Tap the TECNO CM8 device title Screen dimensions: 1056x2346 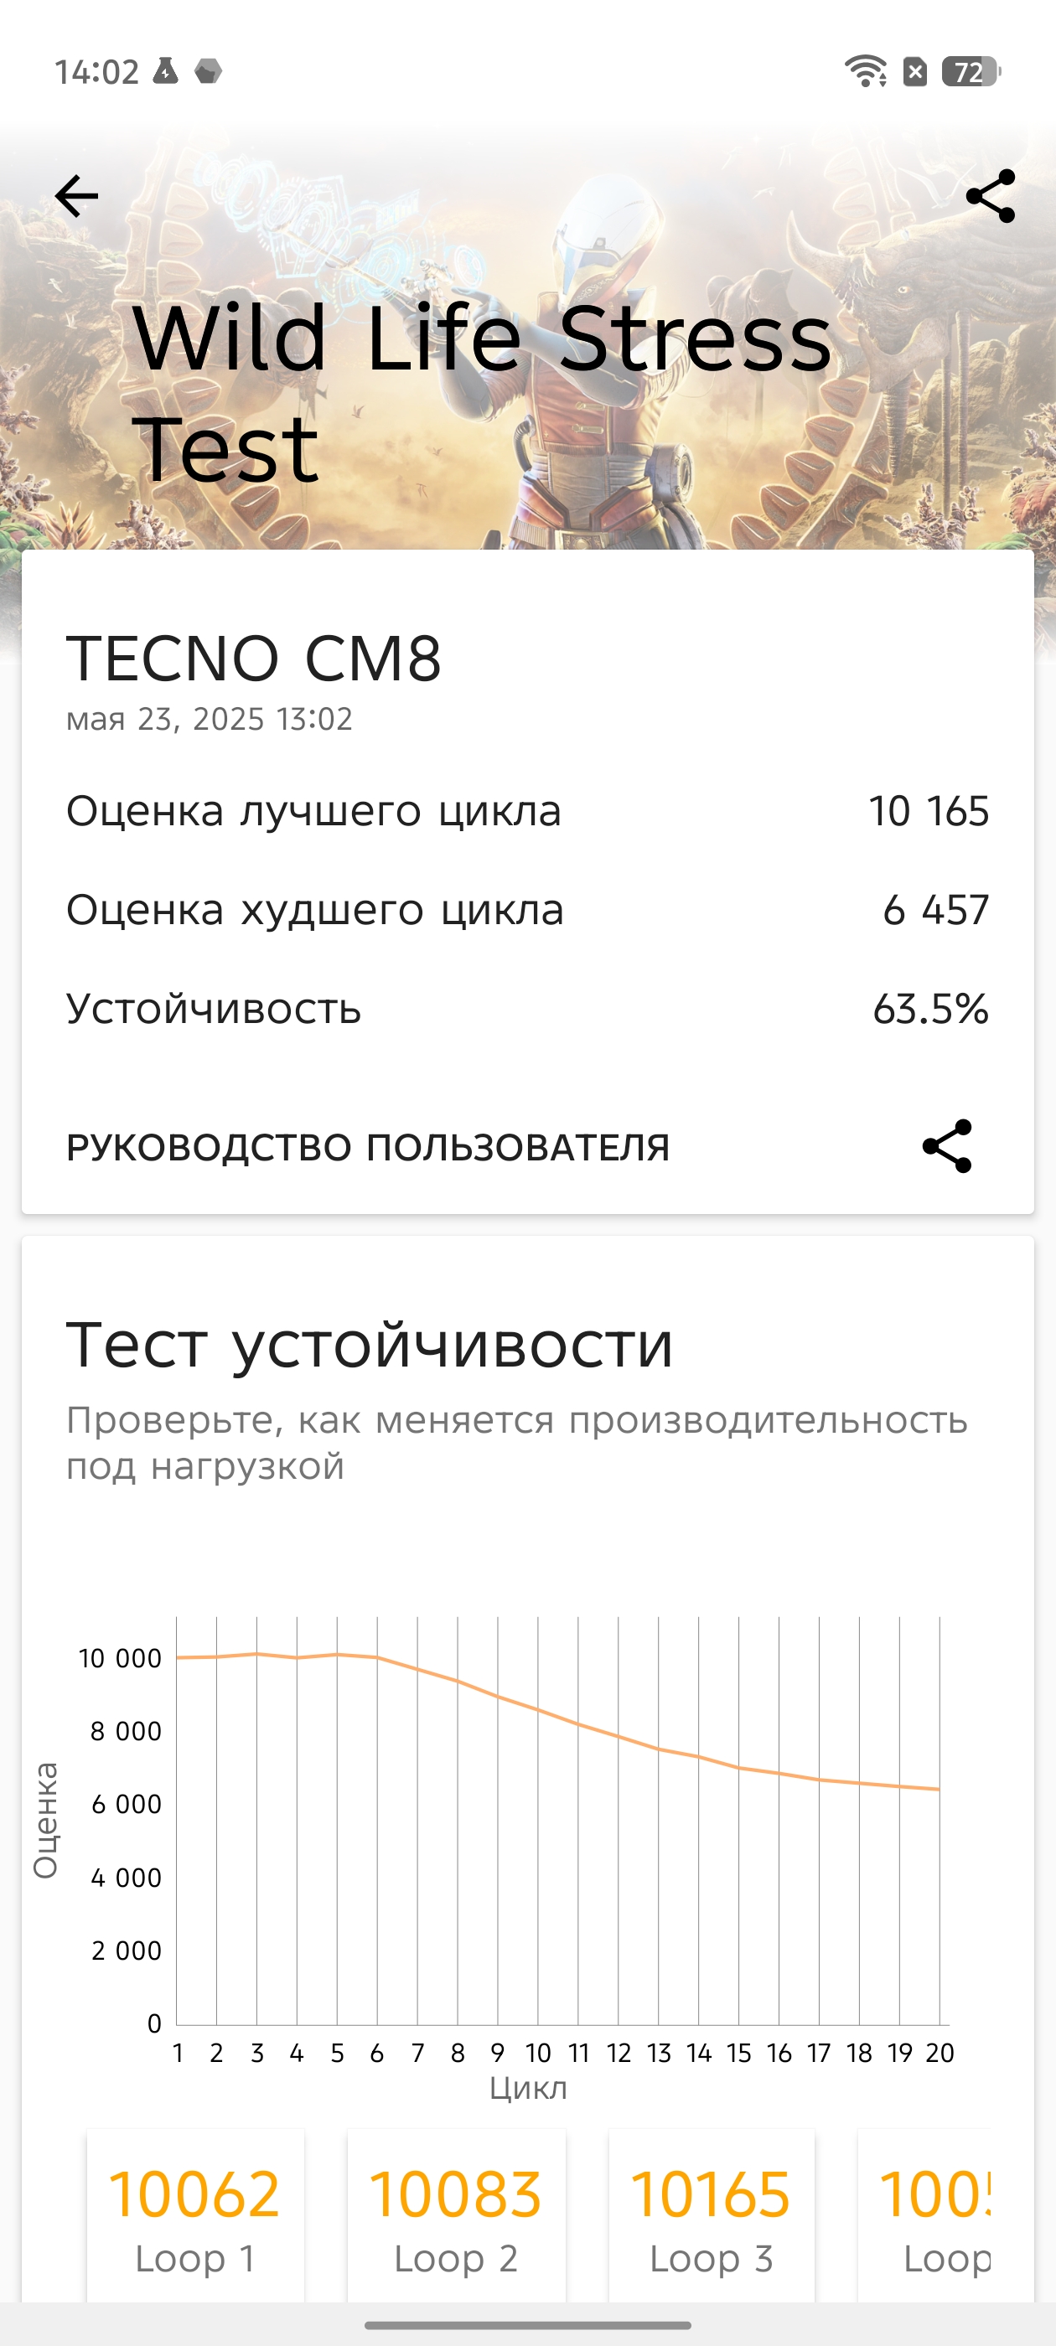coord(253,659)
